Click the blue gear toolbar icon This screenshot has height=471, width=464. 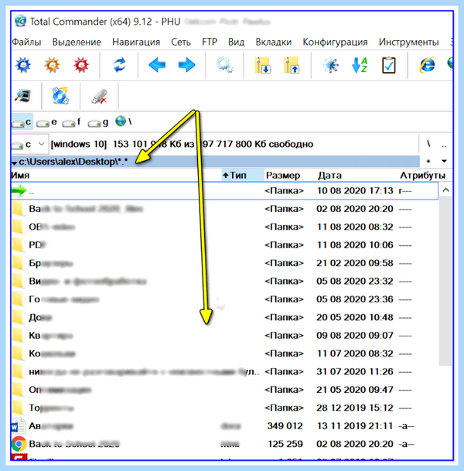(23, 65)
